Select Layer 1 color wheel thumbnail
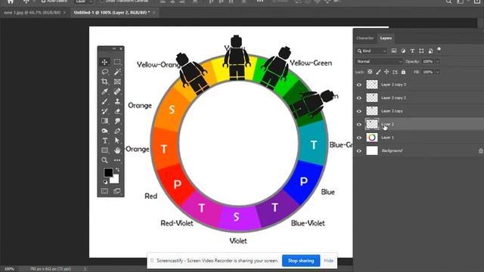The image size is (484, 272). [372, 138]
